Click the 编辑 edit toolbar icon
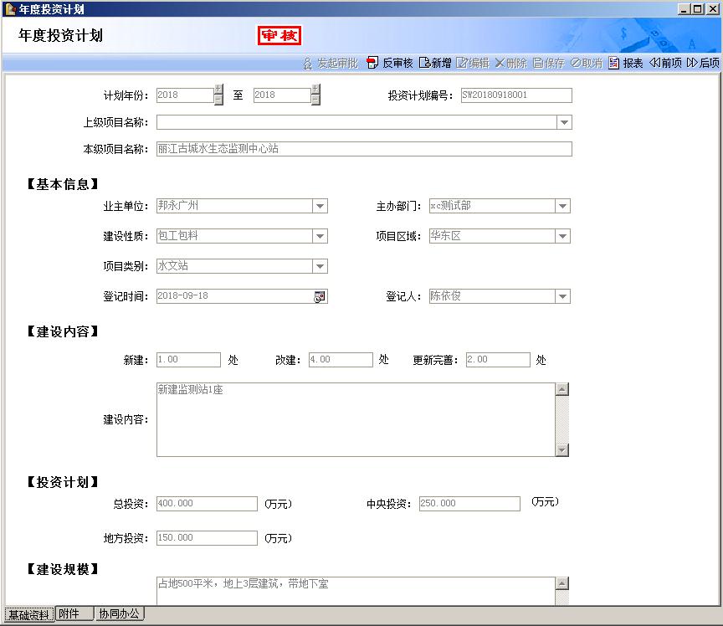The width and height of the screenshot is (723, 626). click(x=473, y=63)
